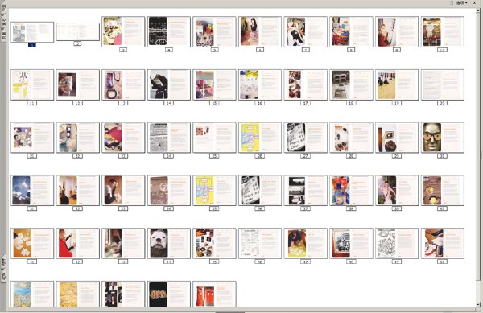483x313 pixels.
Task: Select page 2 thumbnail with text columns
Action: tap(78, 31)
